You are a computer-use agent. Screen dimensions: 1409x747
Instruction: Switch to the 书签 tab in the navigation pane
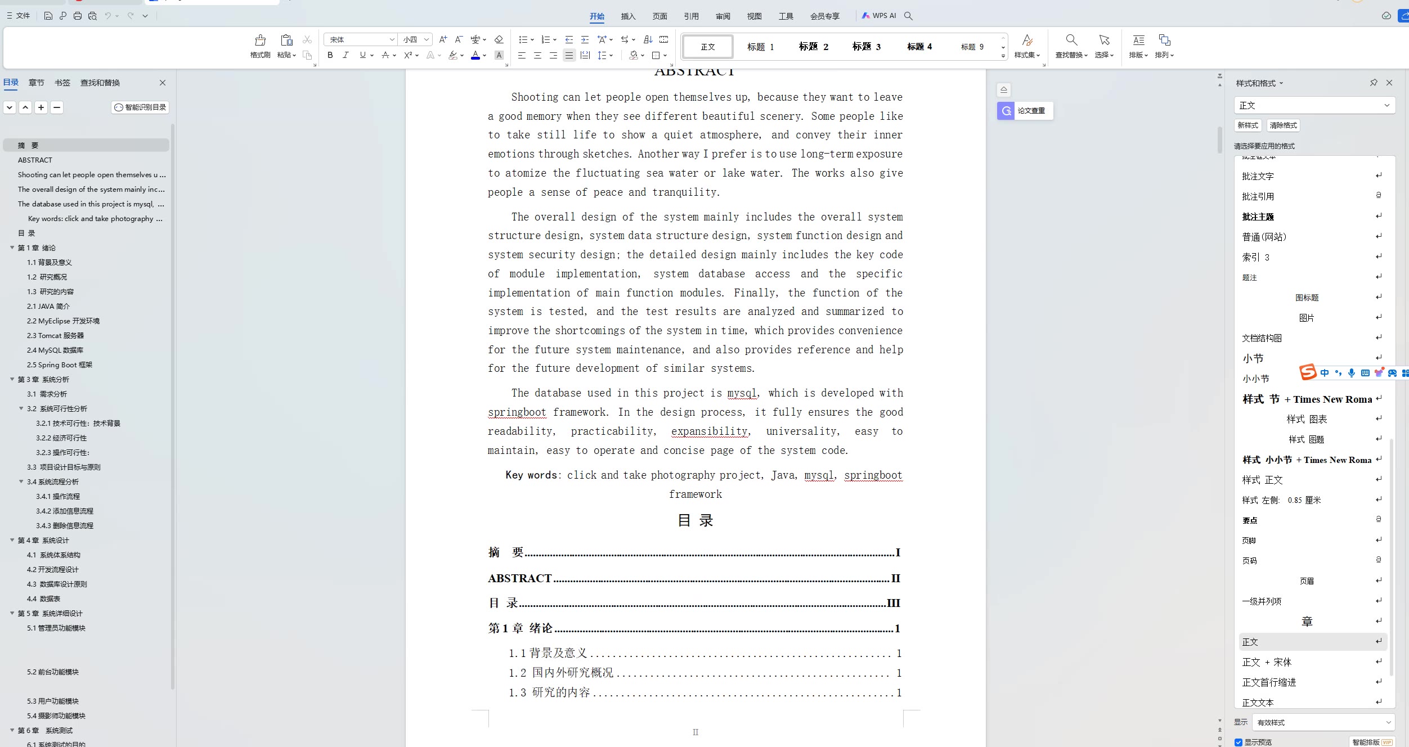point(62,83)
